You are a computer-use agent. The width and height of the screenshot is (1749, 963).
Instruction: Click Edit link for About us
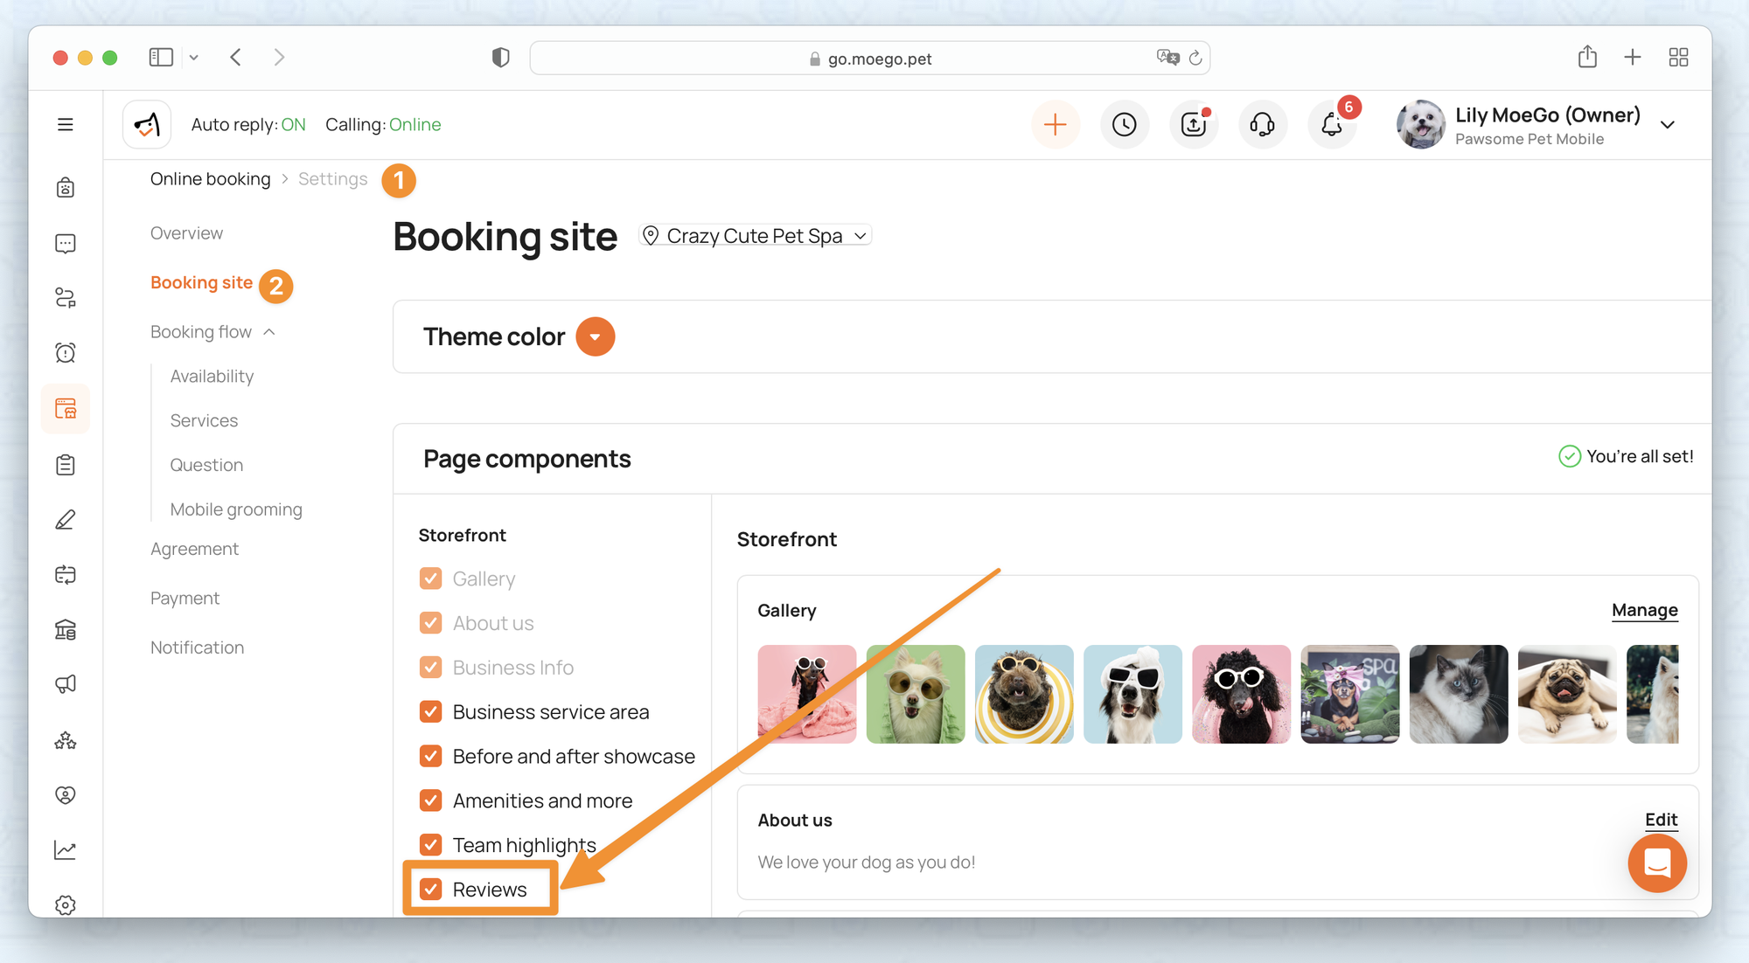pyautogui.click(x=1662, y=820)
